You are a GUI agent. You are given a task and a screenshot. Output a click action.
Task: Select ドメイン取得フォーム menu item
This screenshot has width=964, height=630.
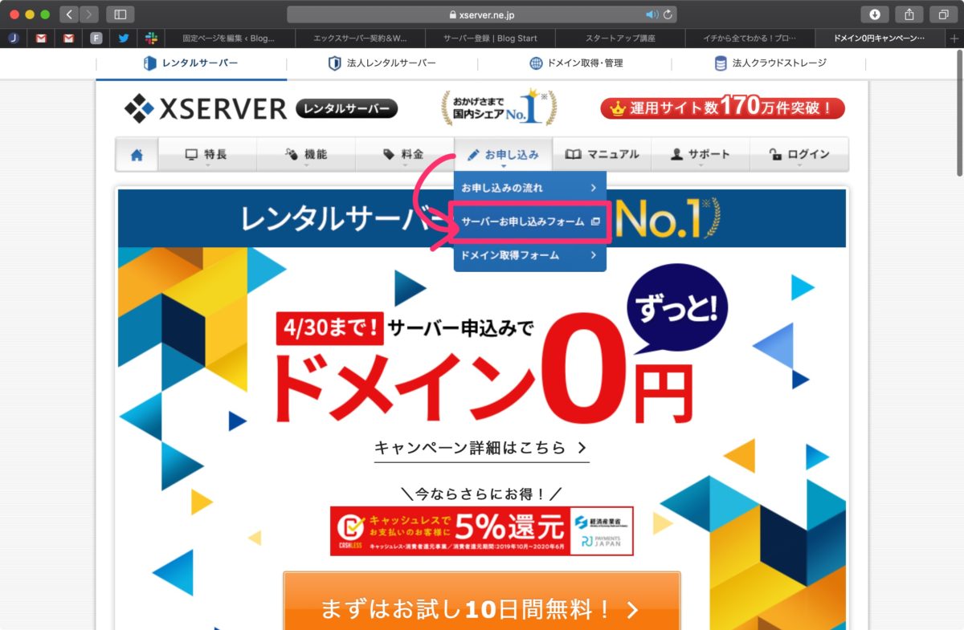529,255
